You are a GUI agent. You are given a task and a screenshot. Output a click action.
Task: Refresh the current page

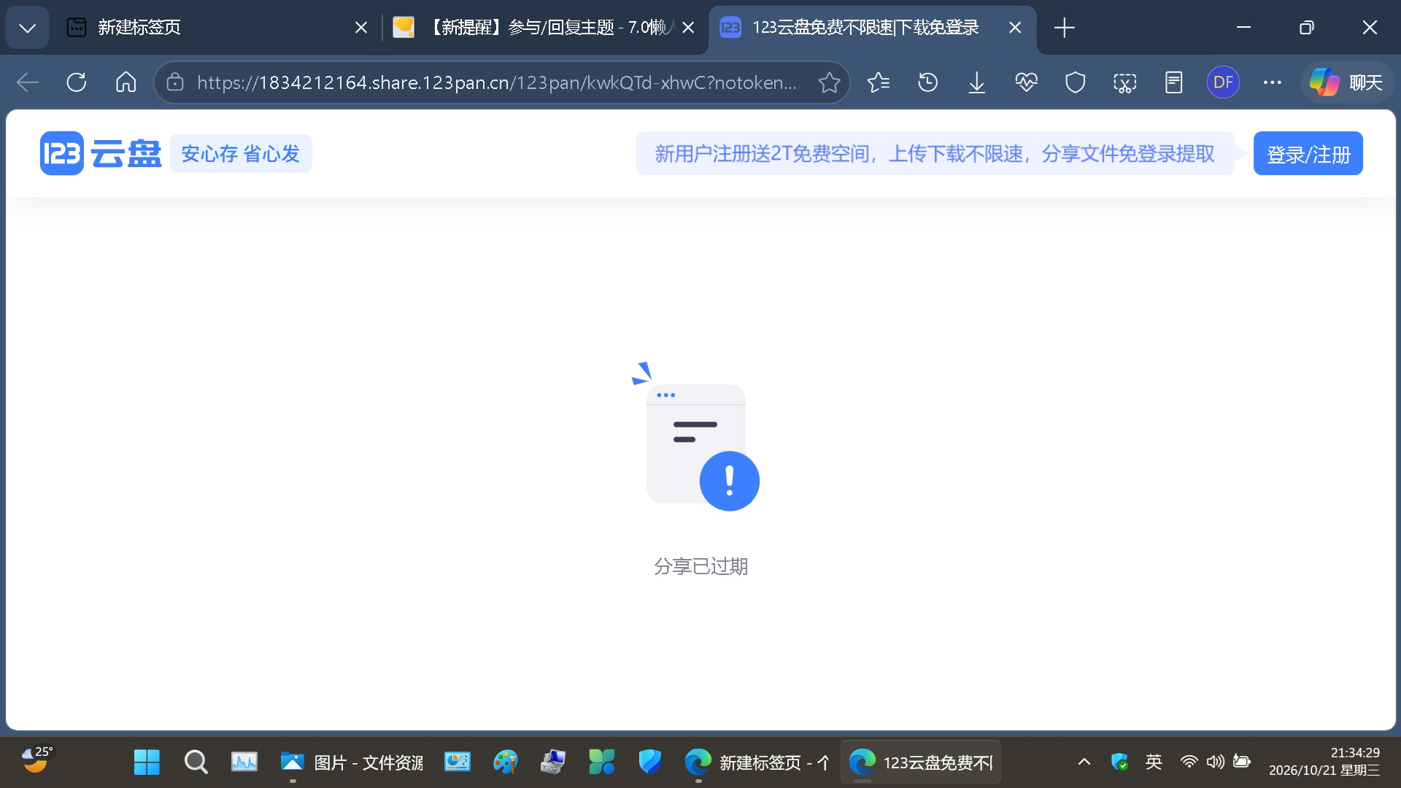[77, 82]
